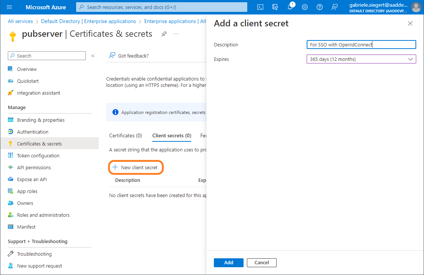This screenshot has height=275, width=424.
Task: Open the more options ellipsis next to pin
Action: click(x=176, y=34)
